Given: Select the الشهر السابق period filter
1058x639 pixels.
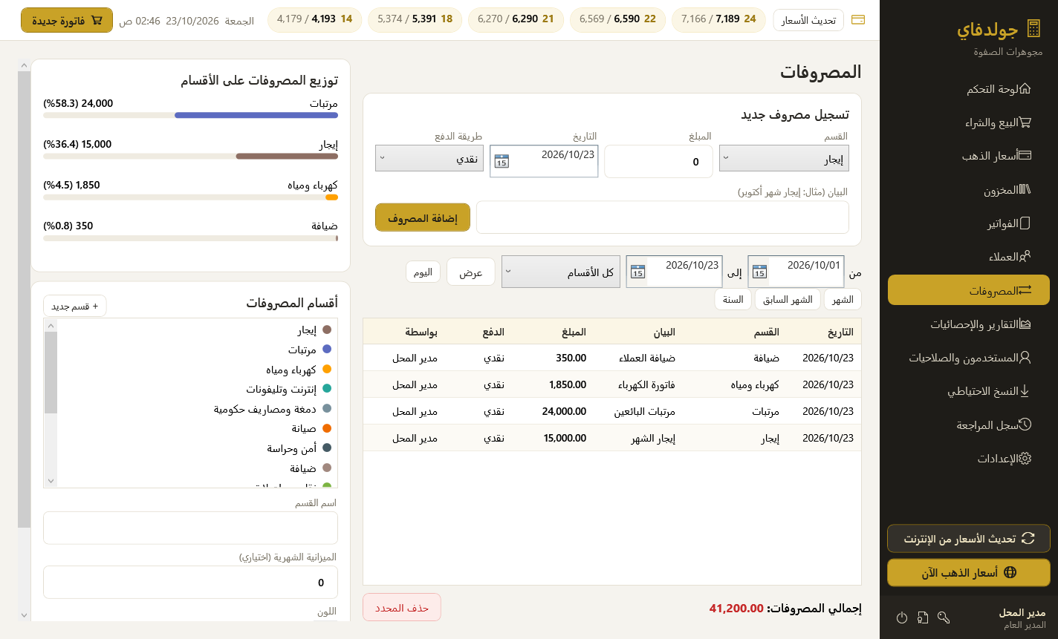Looking at the screenshot, I should pyautogui.click(x=788, y=299).
